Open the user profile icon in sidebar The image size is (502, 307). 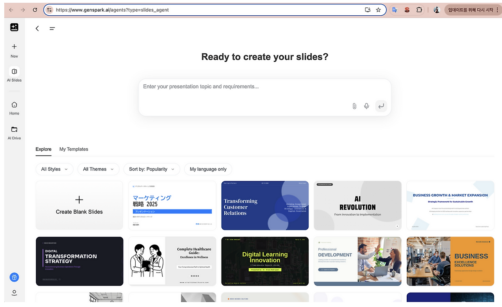click(x=14, y=293)
